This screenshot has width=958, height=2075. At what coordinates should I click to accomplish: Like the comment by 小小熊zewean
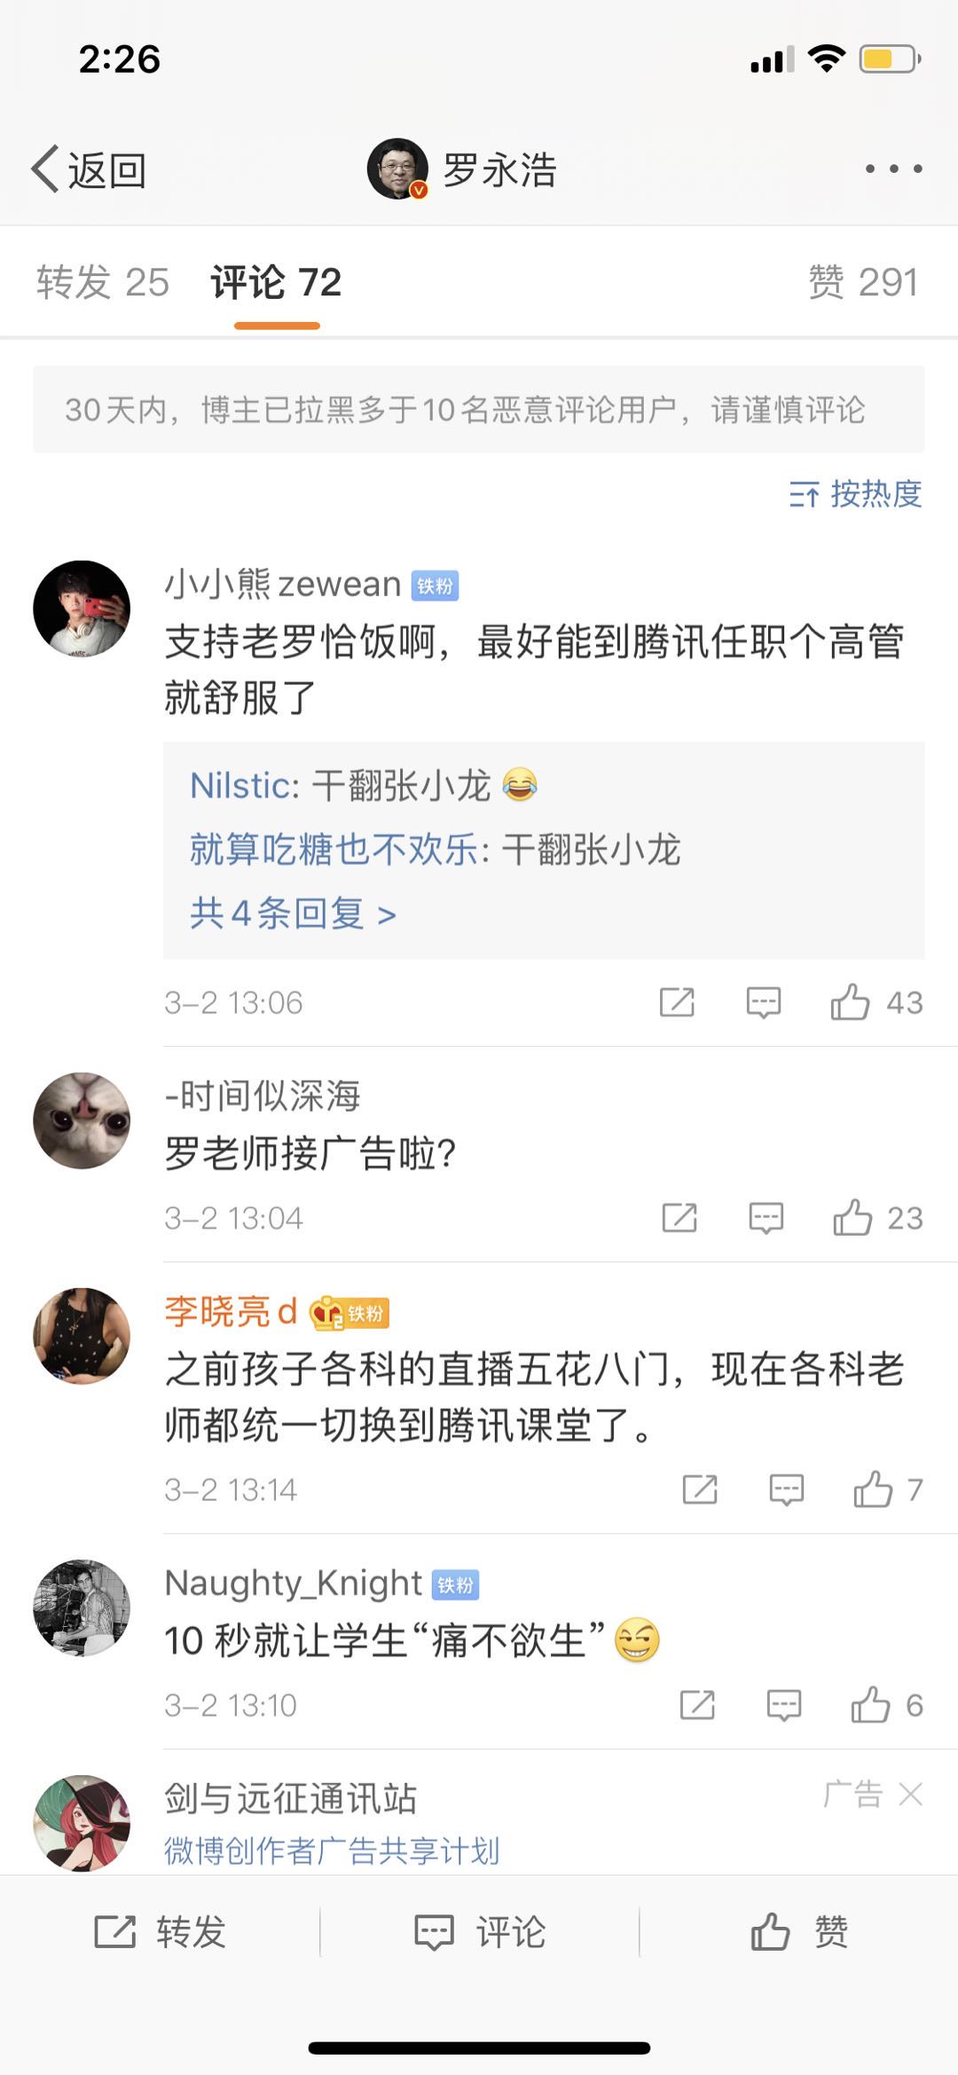850,1002
